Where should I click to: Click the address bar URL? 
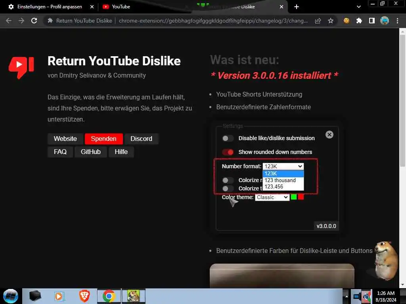pyautogui.click(x=213, y=21)
